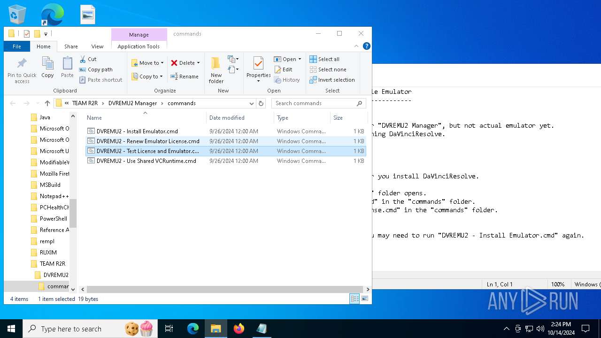Click Rename in Organize group

point(184,77)
